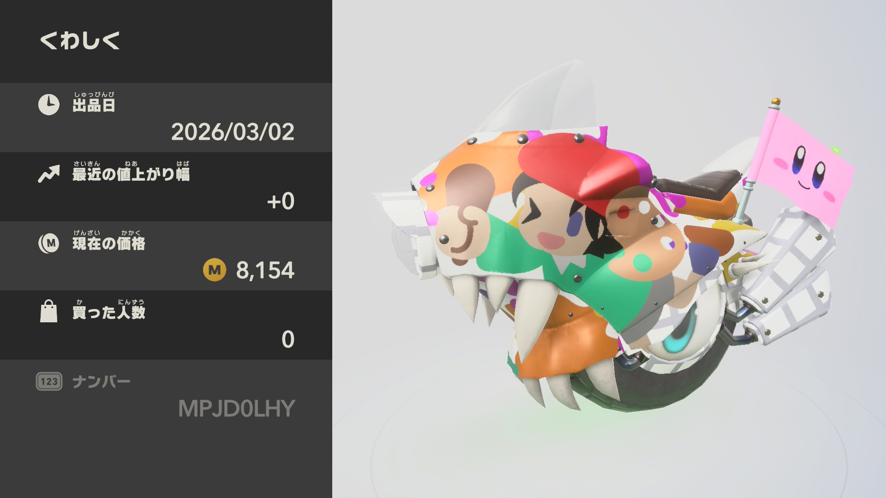Click the gold M coin next to 8,154
Image resolution: width=886 pixels, height=498 pixels.
[x=215, y=270]
